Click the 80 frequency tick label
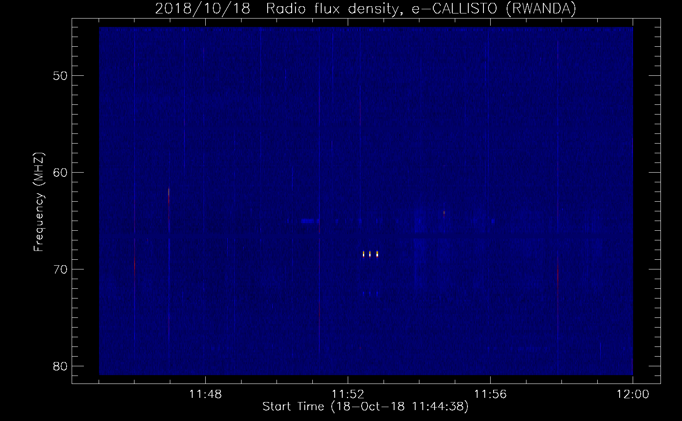 [x=60, y=366]
